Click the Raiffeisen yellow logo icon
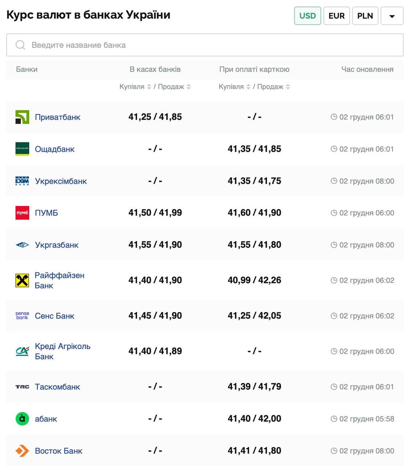The image size is (405, 466). point(22,280)
